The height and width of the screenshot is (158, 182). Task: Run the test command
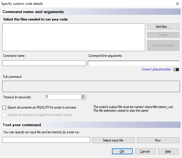pos(158,140)
